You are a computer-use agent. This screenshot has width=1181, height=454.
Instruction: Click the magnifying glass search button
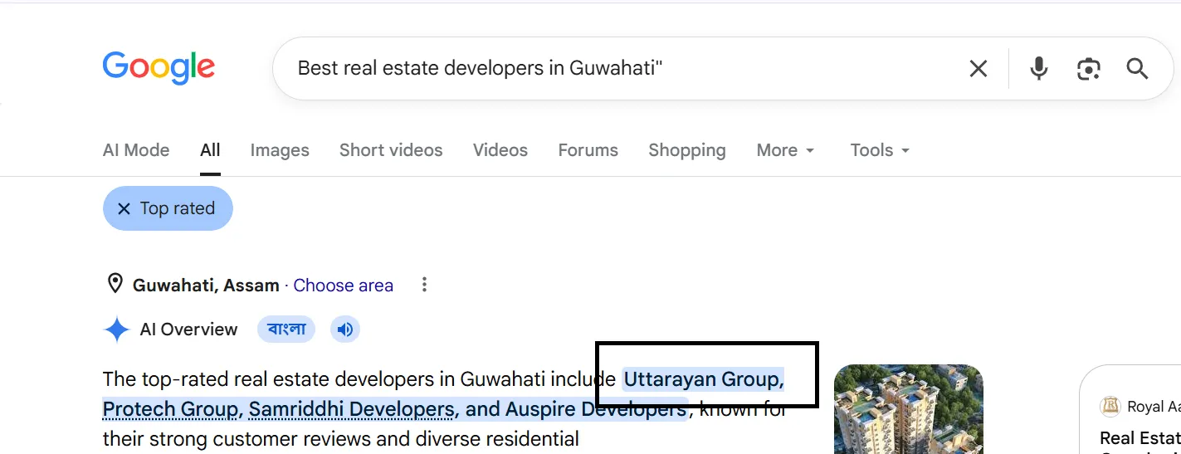click(1137, 69)
